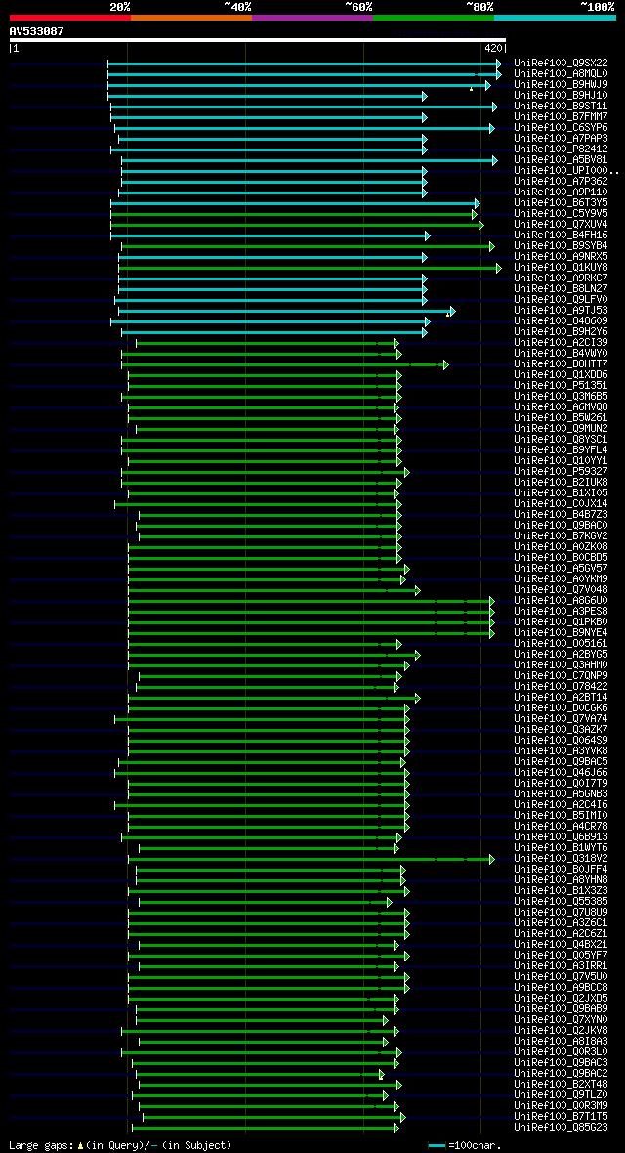Click the green ~80% identity legend segment
The width and height of the screenshot is (625, 1153).
pyautogui.click(x=434, y=17)
